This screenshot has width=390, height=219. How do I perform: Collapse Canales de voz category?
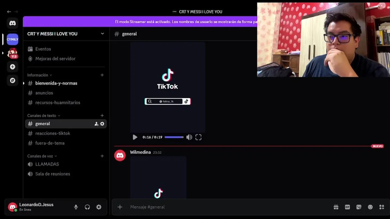pos(42,156)
